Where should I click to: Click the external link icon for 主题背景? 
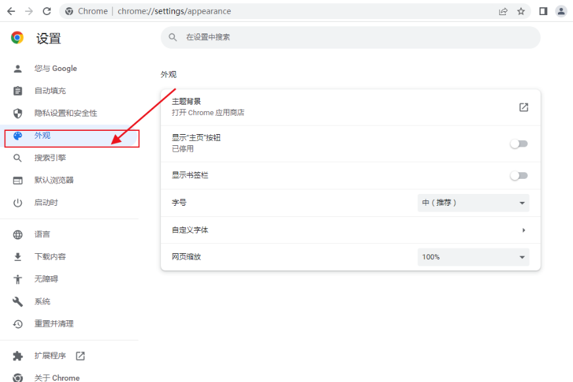tap(524, 107)
